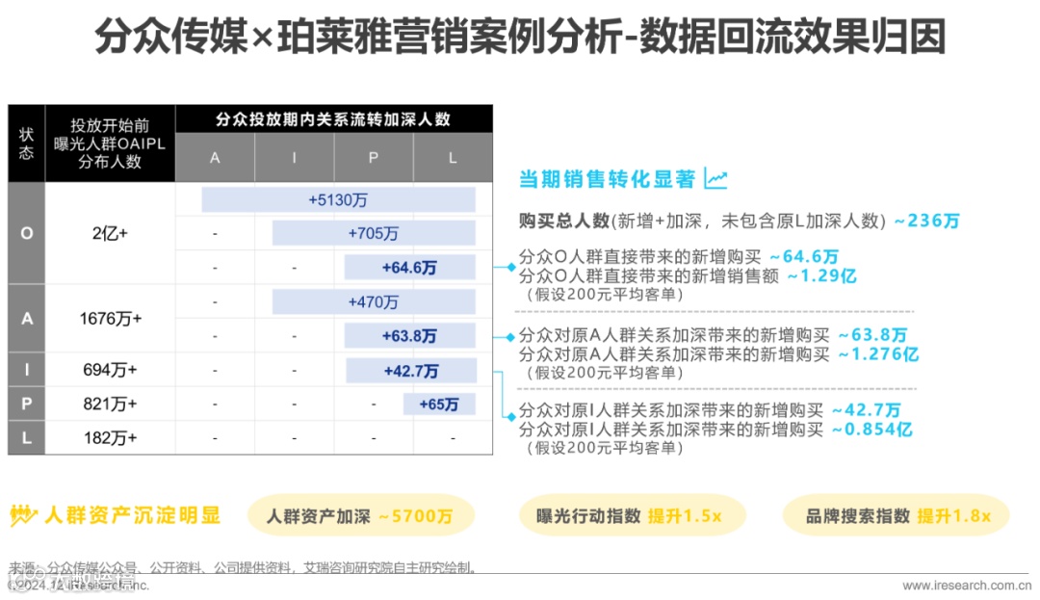Click the column header A
Image resolution: width=1040 pixels, height=600 pixels.
pos(215,158)
